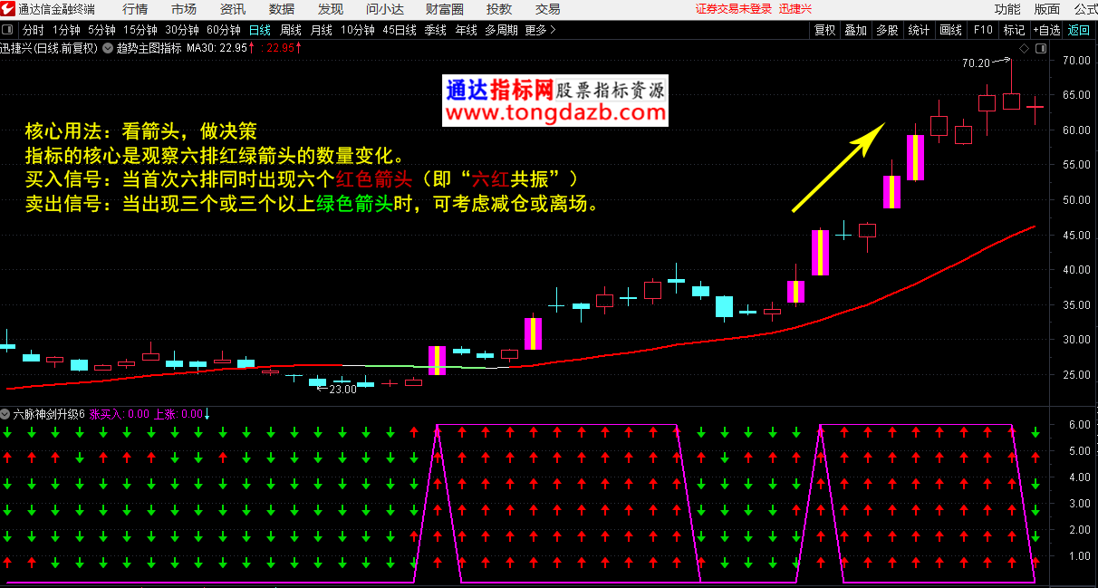Open the 财富圈 menu

point(445,9)
